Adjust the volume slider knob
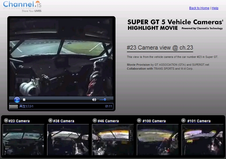This screenshot has height=159, width=226. click(x=105, y=99)
